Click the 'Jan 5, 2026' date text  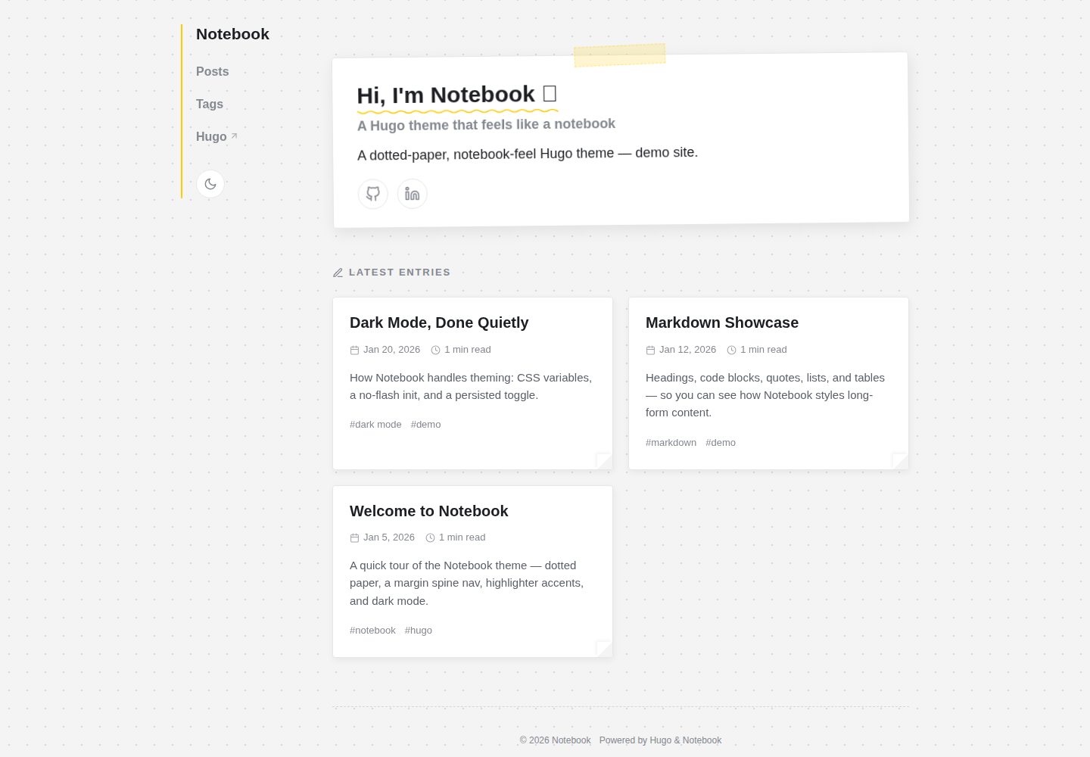389,537
